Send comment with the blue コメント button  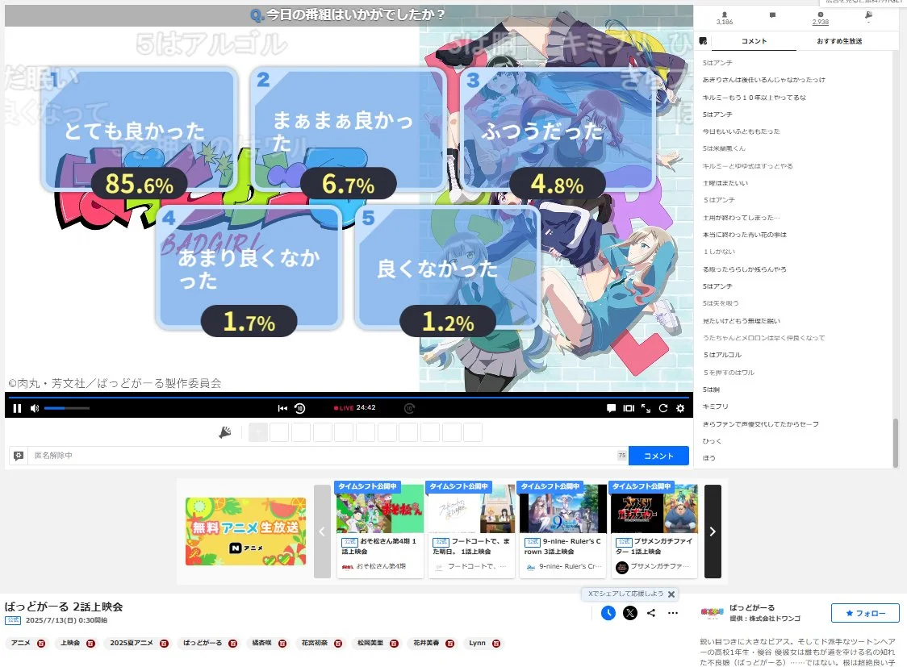pyautogui.click(x=658, y=456)
